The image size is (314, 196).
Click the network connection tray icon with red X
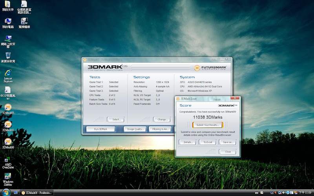pyautogui.click(x=280, y=192)
